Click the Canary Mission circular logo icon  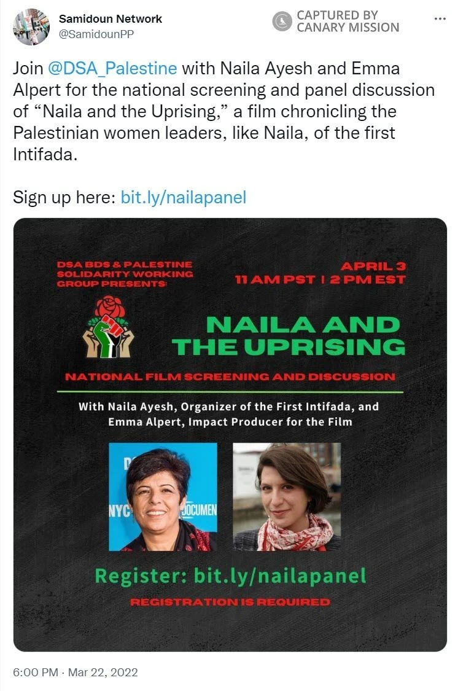click(x=282, y=21)
